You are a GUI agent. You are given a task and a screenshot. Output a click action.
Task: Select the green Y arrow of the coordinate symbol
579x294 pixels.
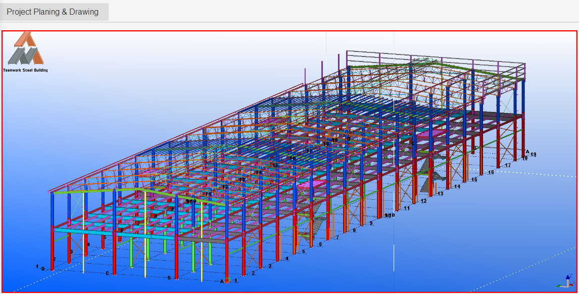tap(559, 285)
